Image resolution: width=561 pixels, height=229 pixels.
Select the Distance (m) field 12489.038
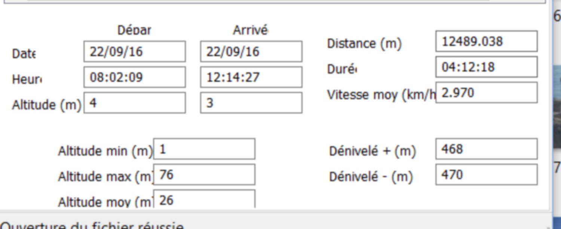(487, 41)
